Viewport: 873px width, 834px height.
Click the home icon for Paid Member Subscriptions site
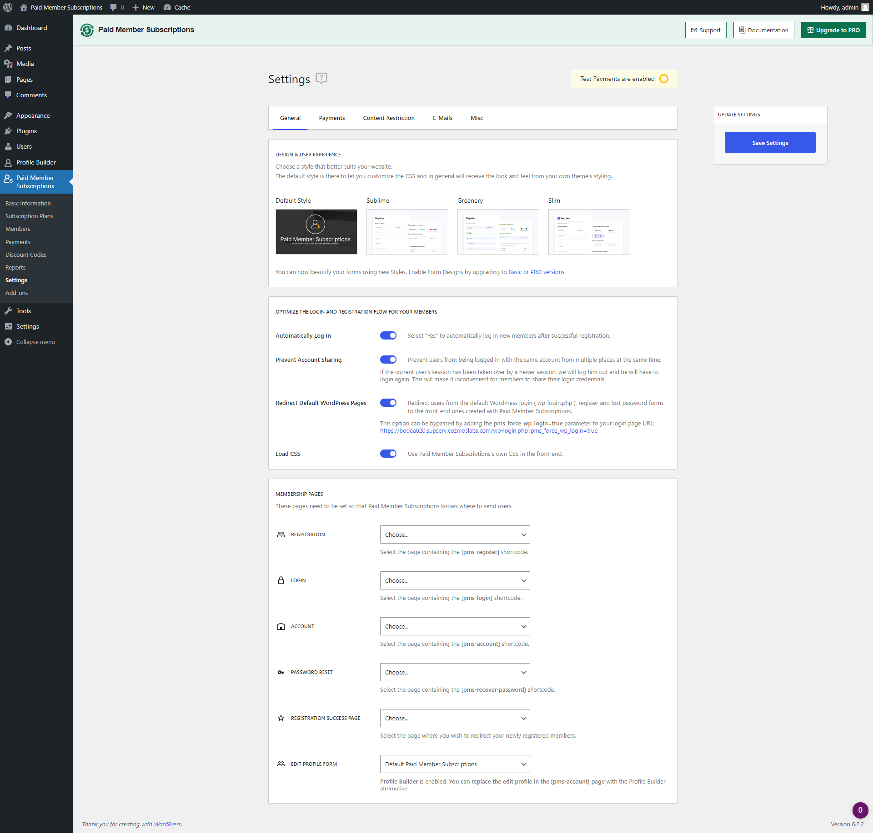24,7
